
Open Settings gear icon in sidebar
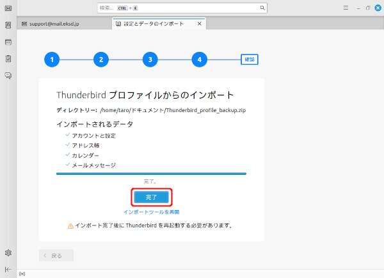coord(8,253)
